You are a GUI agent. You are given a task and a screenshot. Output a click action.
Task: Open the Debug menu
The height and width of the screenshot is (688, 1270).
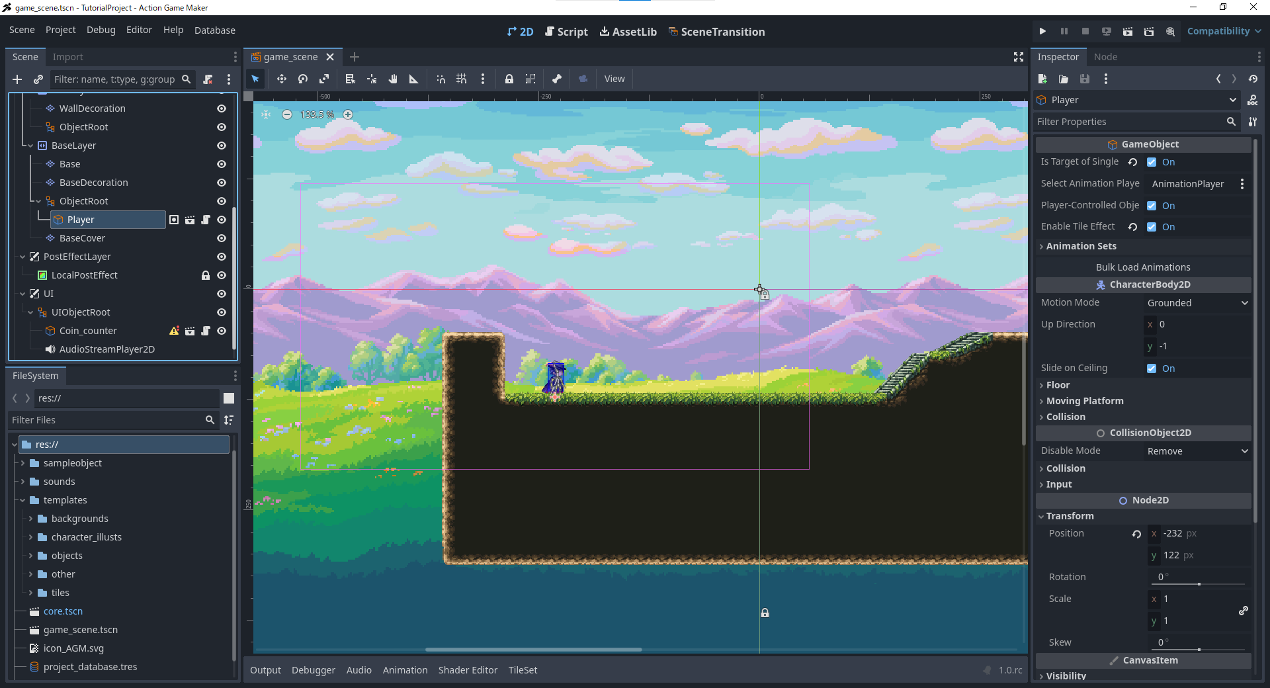point(101,30)
